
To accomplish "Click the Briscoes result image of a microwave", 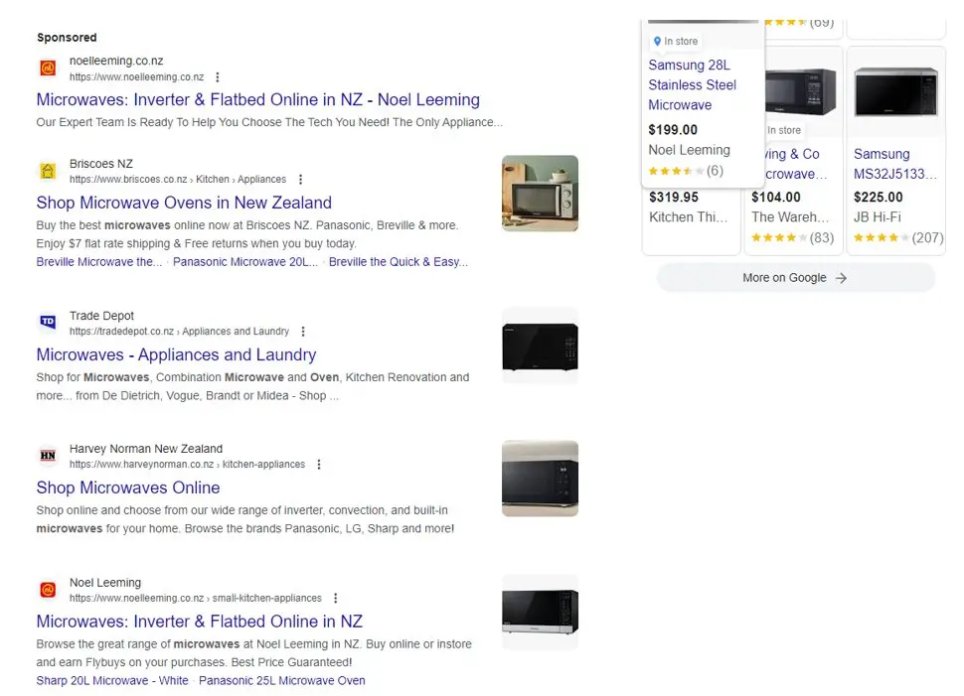I will tap(540, 193).
